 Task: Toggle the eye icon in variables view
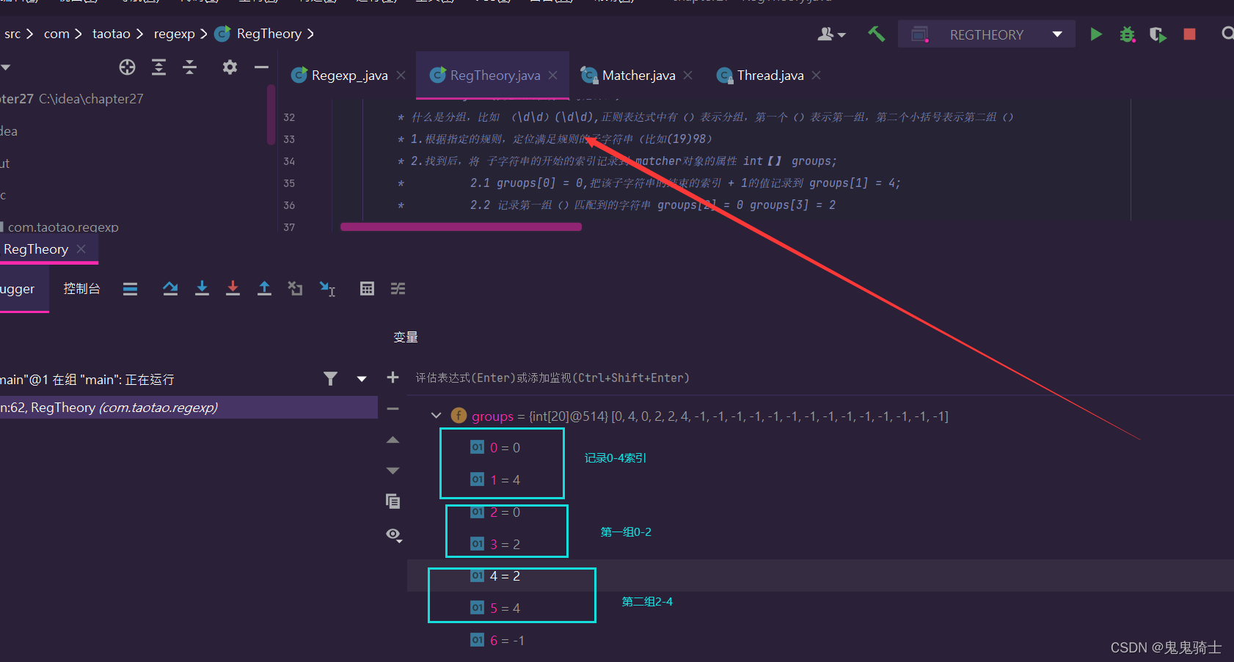(393, 534)
